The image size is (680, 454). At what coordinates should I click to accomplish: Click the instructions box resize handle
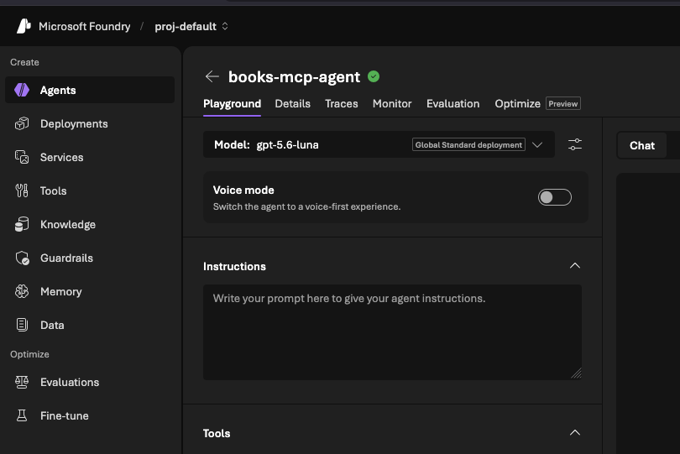(577, 373)
